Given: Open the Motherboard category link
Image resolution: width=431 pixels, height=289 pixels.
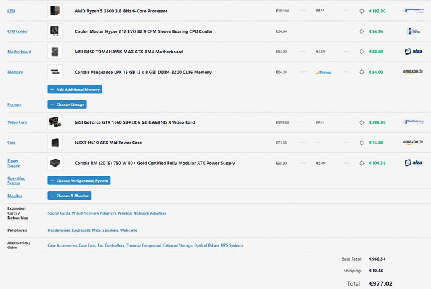Looking at the screenshot, I should (19, 52).
